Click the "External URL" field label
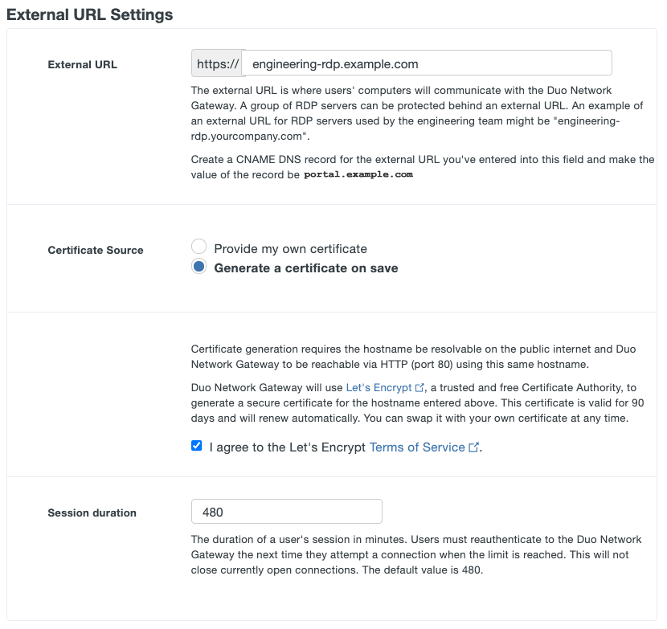 pos(83,65)
